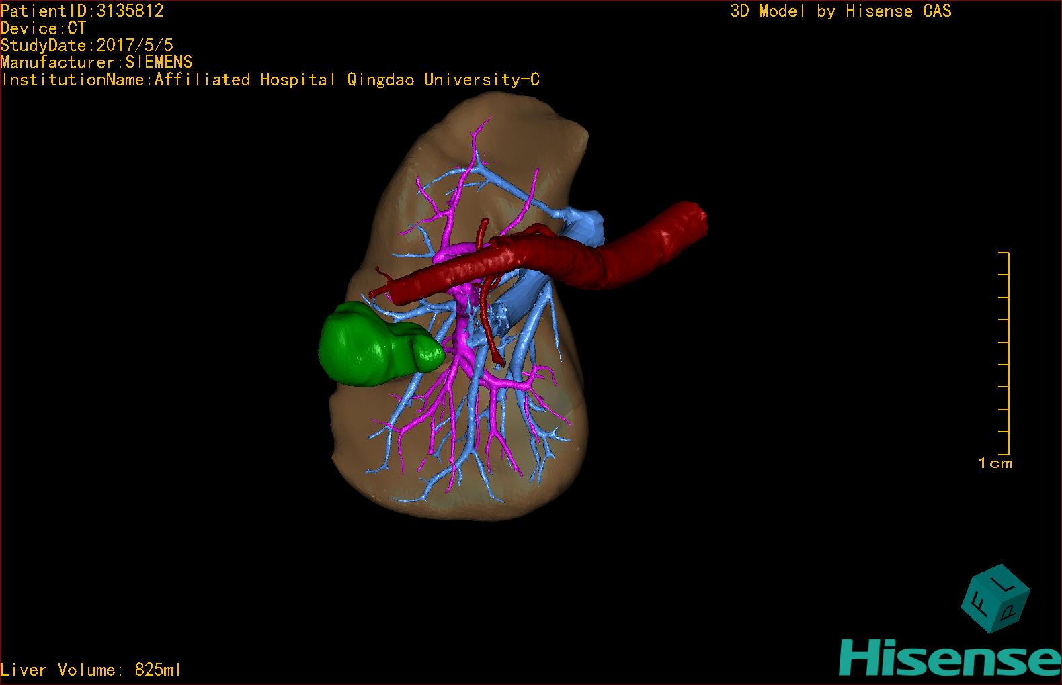The width and height of the screenshot is (1062, 685).
Task: Click the Liver Volume: 825ml readout
Action: click(91, 670)
